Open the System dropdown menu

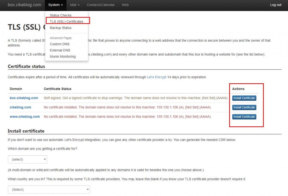coord(55,5)
